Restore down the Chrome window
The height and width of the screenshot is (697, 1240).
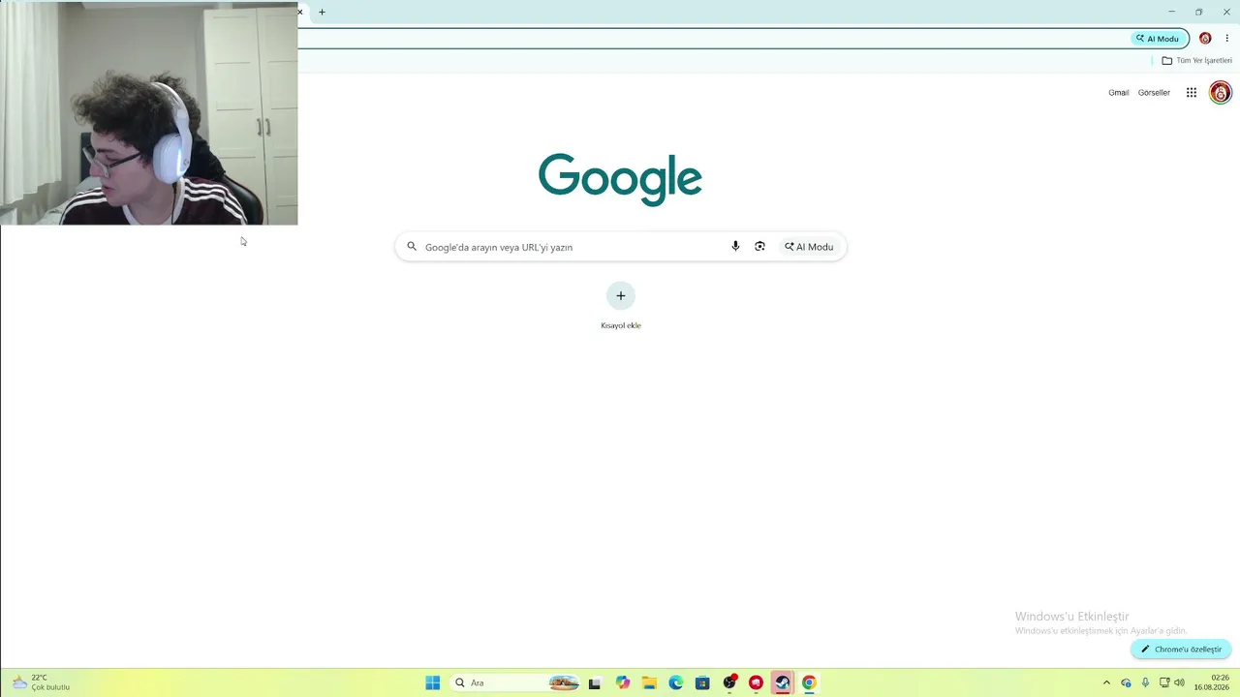[1198, 12]
